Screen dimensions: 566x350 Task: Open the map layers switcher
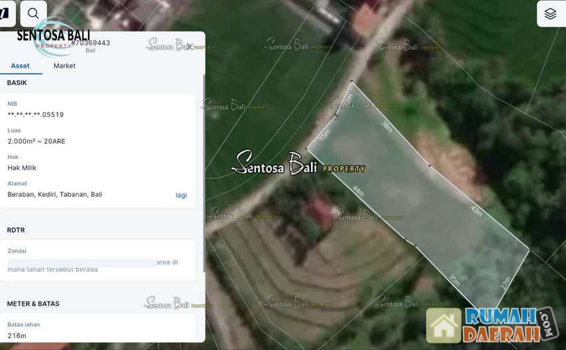pyautogui.click(x=550, y=13)
